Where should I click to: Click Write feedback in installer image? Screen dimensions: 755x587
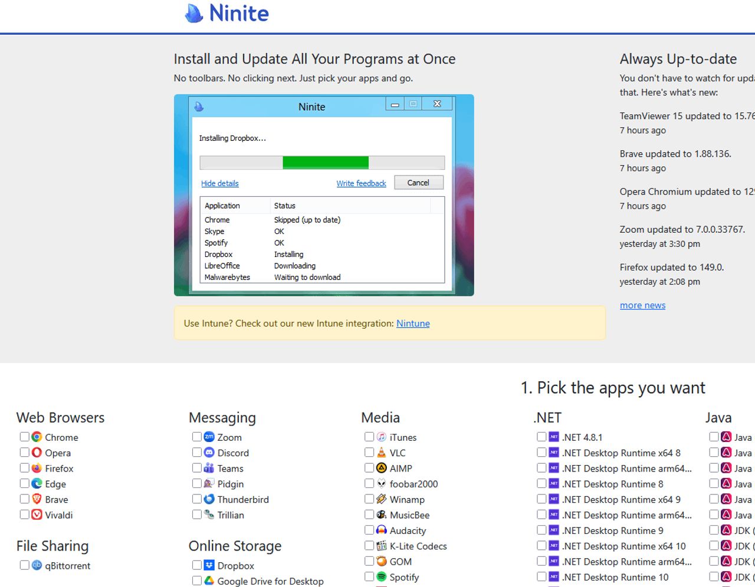pyautogui.click(x=361, y=183)
